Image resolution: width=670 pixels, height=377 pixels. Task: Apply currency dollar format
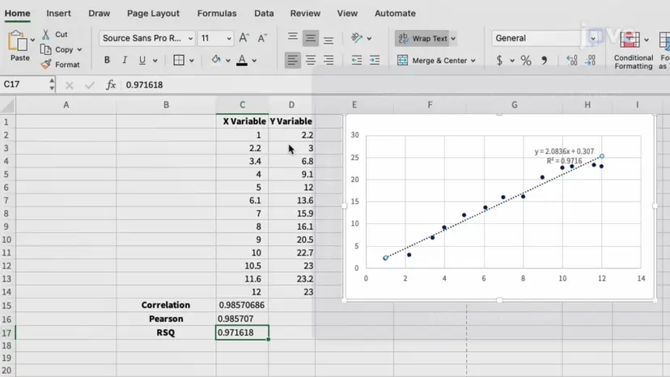click(499, 60)
